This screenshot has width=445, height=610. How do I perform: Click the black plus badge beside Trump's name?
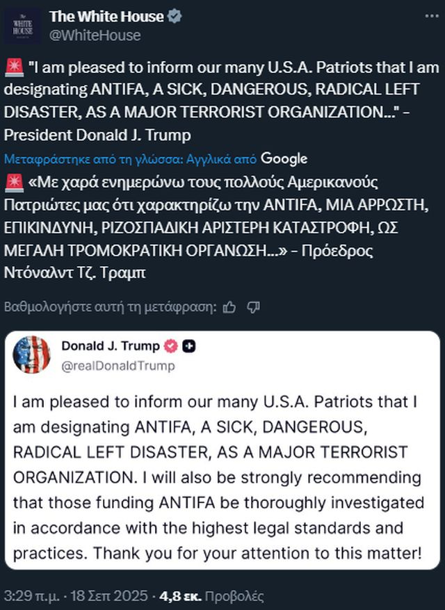(188, 346)
